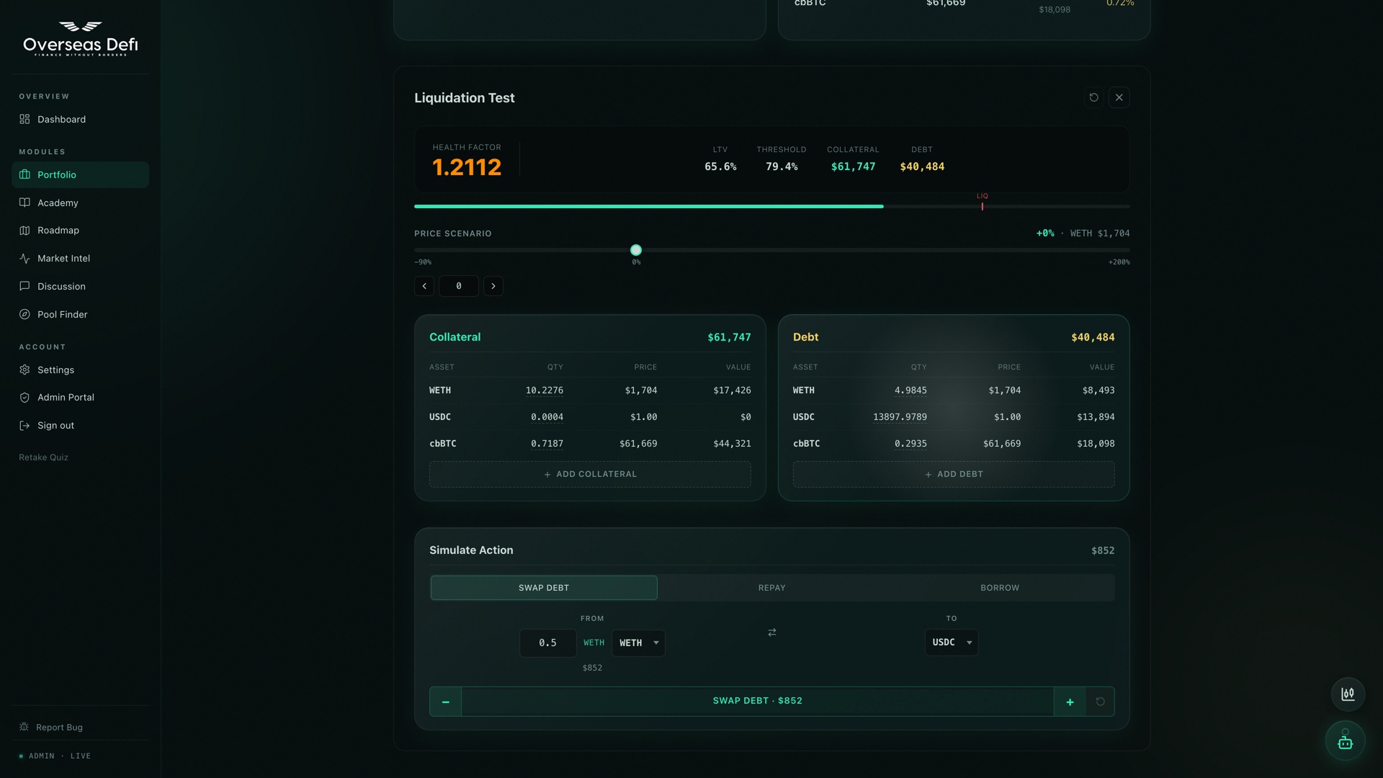Close the Liquidation Test panel

[1119, 97]
